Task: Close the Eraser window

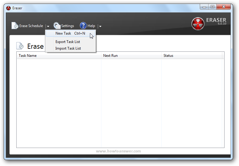Action: click(223, 7)
